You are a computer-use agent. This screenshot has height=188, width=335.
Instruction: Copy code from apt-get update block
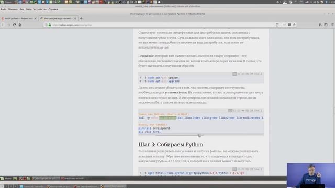(x=247, y=74)
